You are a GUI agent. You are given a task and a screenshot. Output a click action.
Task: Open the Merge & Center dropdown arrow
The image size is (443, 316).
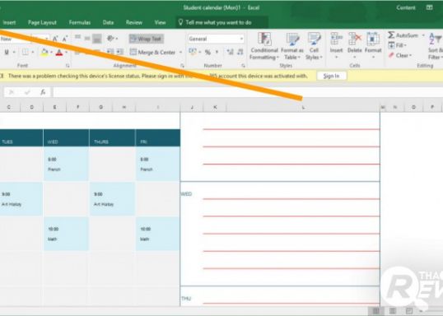[180, 52]
